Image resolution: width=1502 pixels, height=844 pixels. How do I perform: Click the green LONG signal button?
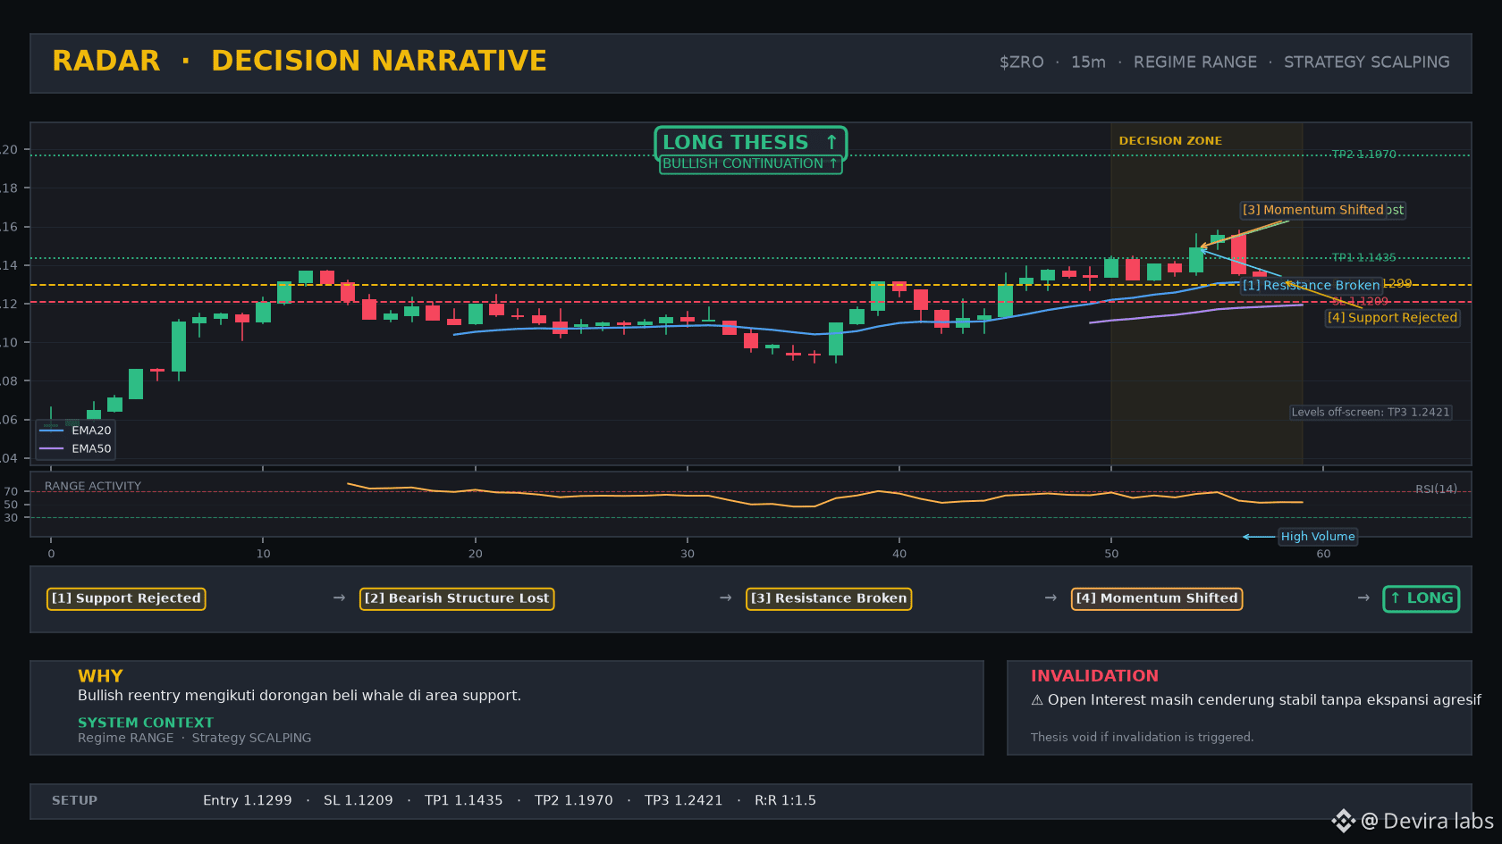pos(1421,598)
